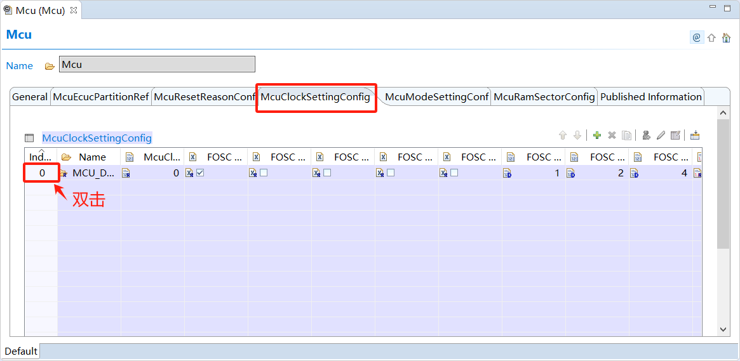Enable the fifth FOSC column checkbox

[454, 173]
